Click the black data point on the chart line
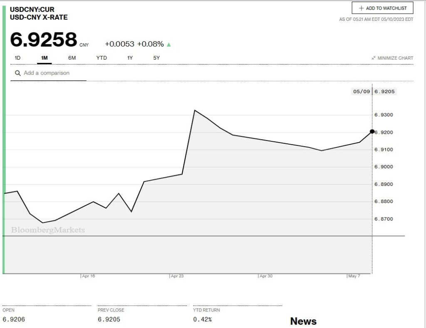Viewport: 426px width, 328px height. tap(372, 131)
